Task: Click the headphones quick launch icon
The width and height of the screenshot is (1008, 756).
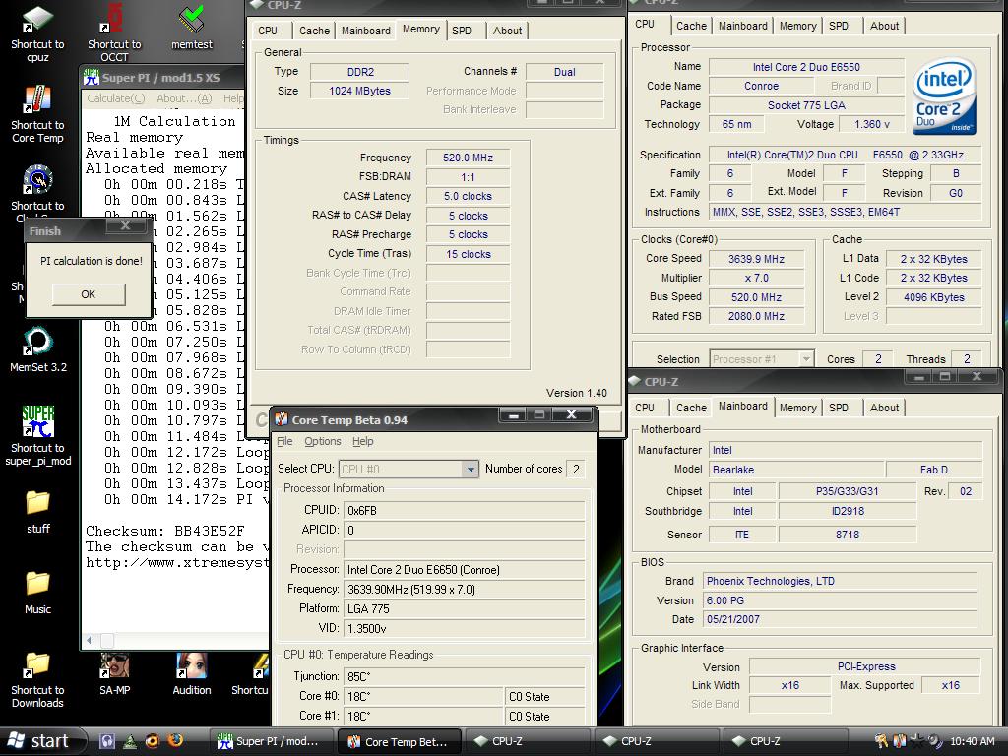Action: (x=107, y=740)
